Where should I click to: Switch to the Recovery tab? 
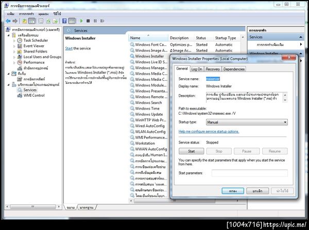click(213, 69)
